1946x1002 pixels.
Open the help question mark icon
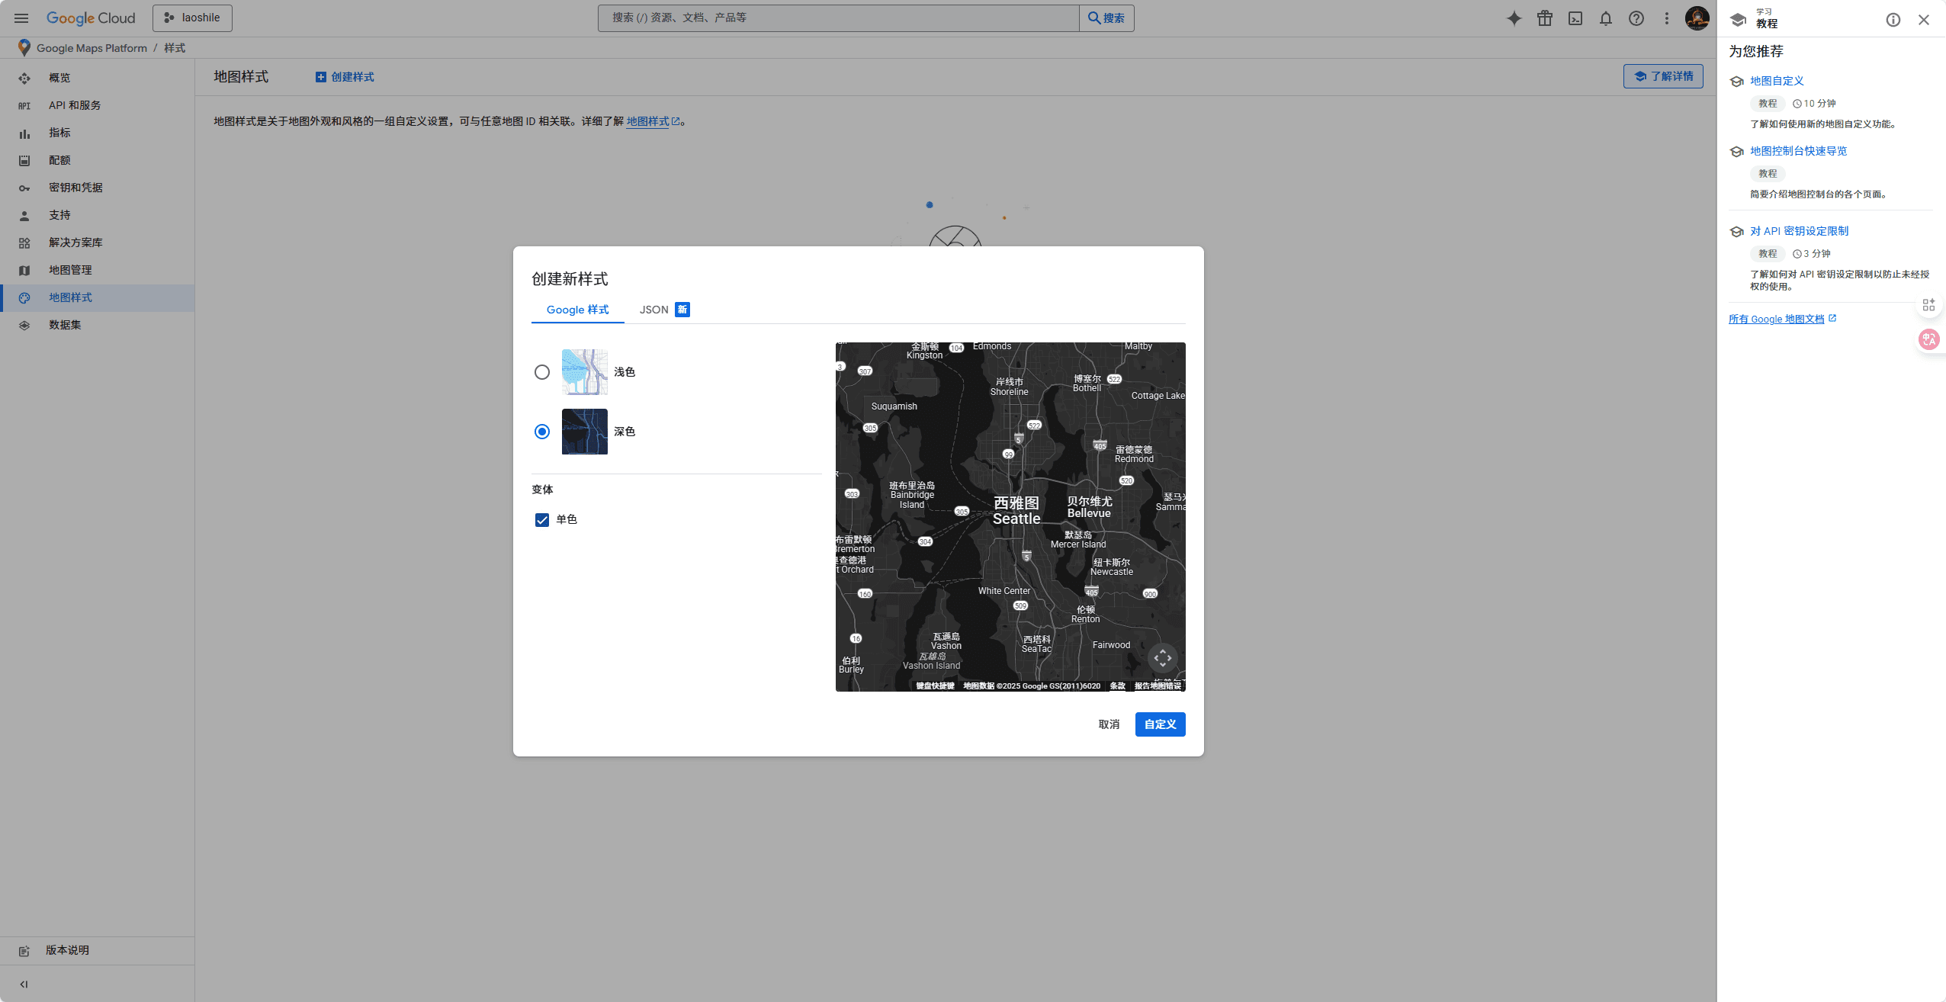(1636, 18)
